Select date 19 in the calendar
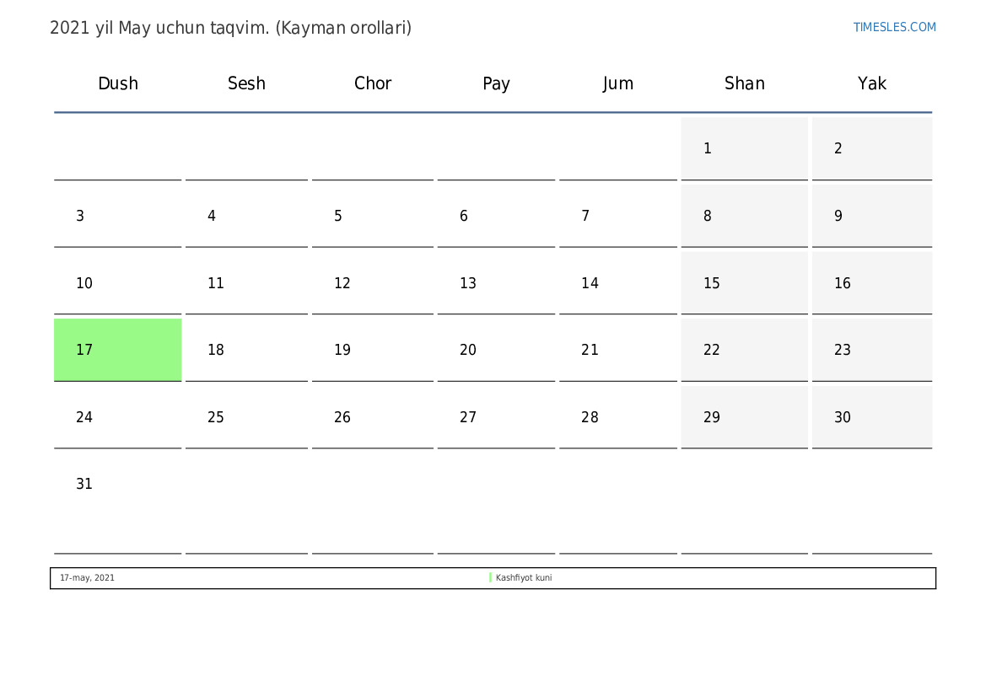The height and width of the screenshot is (697, 986). click(x=372, y=350)
